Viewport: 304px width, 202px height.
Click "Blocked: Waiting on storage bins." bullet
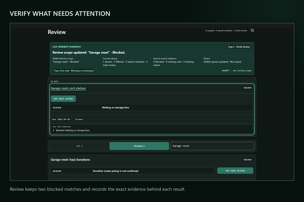[x=73, y=131]
